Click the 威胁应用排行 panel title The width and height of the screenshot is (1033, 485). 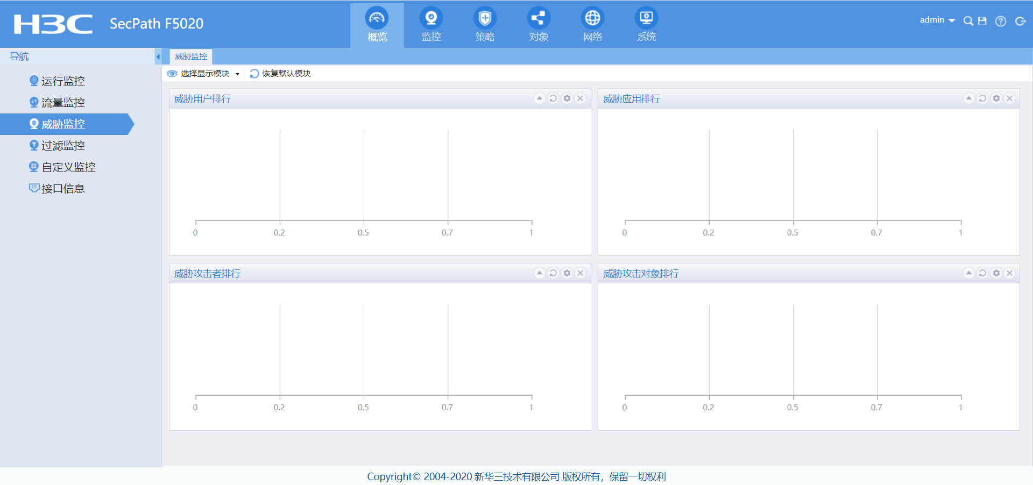(632, 99)
